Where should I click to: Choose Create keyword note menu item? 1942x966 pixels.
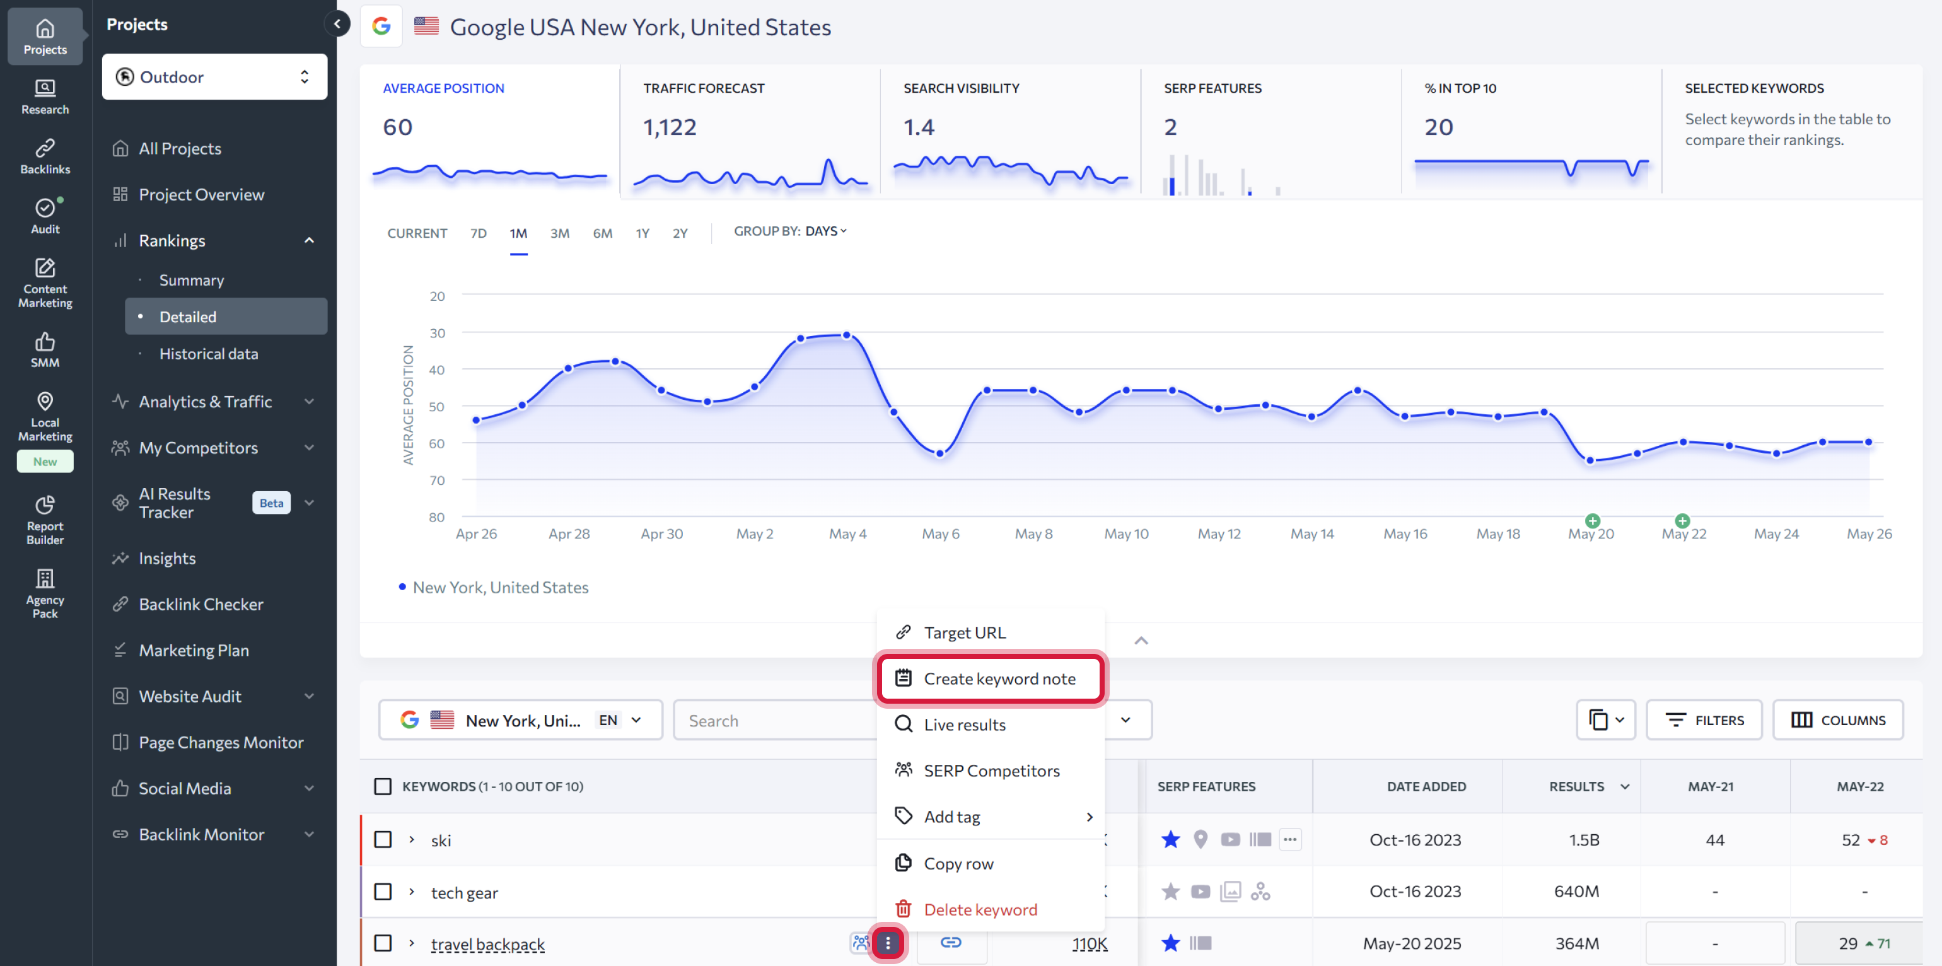click(991, 678)
